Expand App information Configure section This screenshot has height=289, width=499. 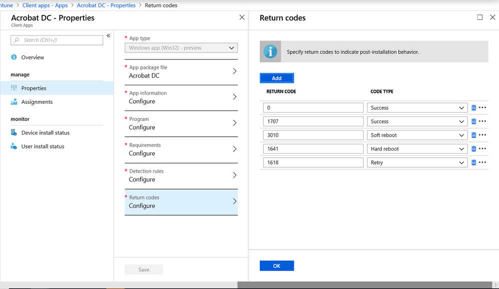point(181,98)
